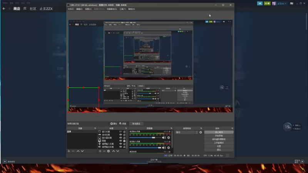Click the 滤镜 (filters) button
This screenshot has height=173, width=308.
coord(123,124)
